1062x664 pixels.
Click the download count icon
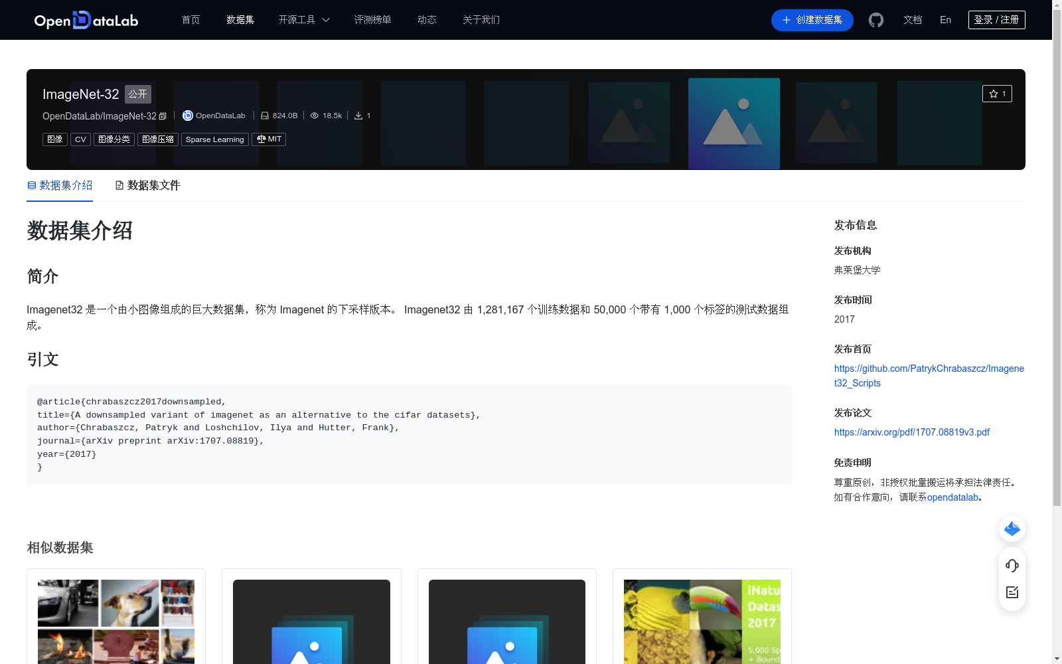click(358, 116)
